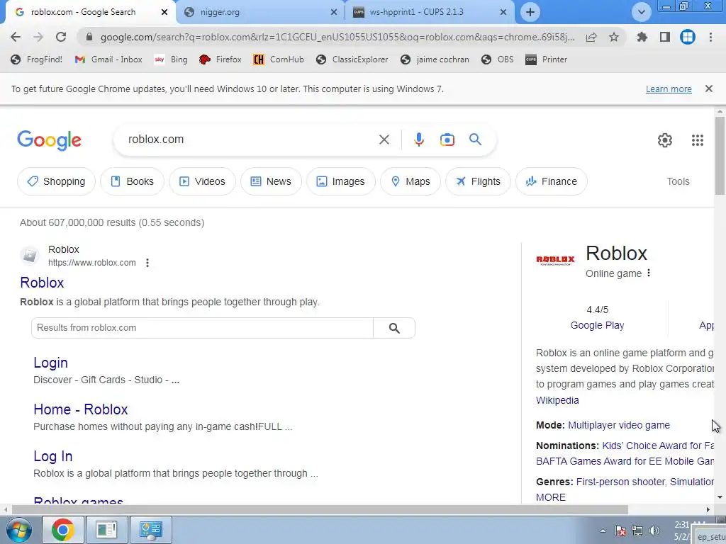This screenshot has width=726, height=544.
Task: Click the address bar URL
Action: (x=337, y=37)
